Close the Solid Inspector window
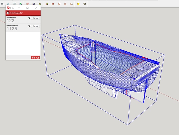 tap(36, 8)
